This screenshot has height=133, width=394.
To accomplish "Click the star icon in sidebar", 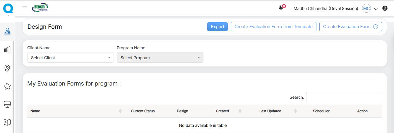I will (7, 86).
